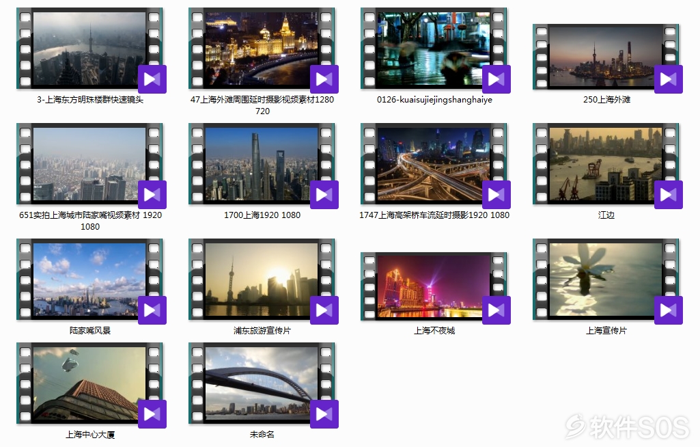700x447 pixels.
Task: Open the 陆家嘴风景 video thumbnail
Action: 89,280
